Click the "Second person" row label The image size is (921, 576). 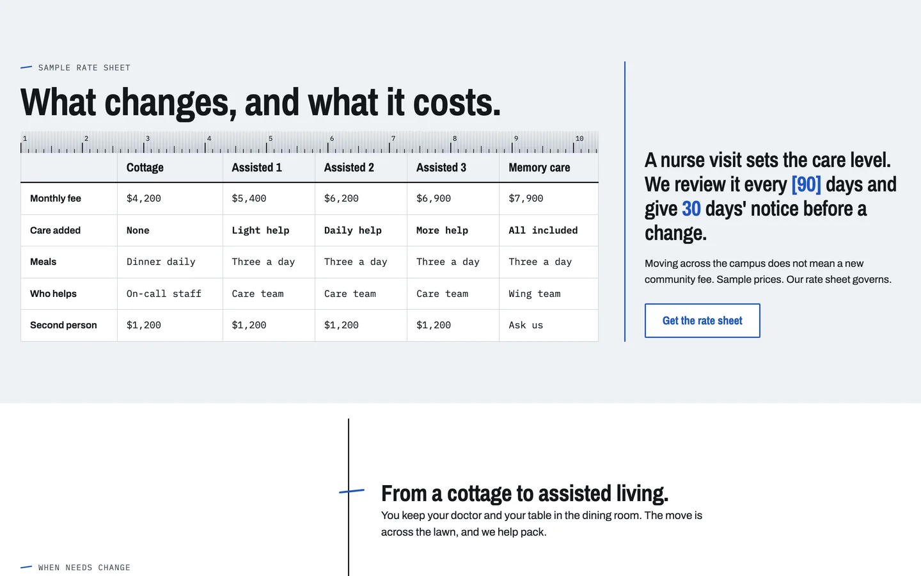69,325
